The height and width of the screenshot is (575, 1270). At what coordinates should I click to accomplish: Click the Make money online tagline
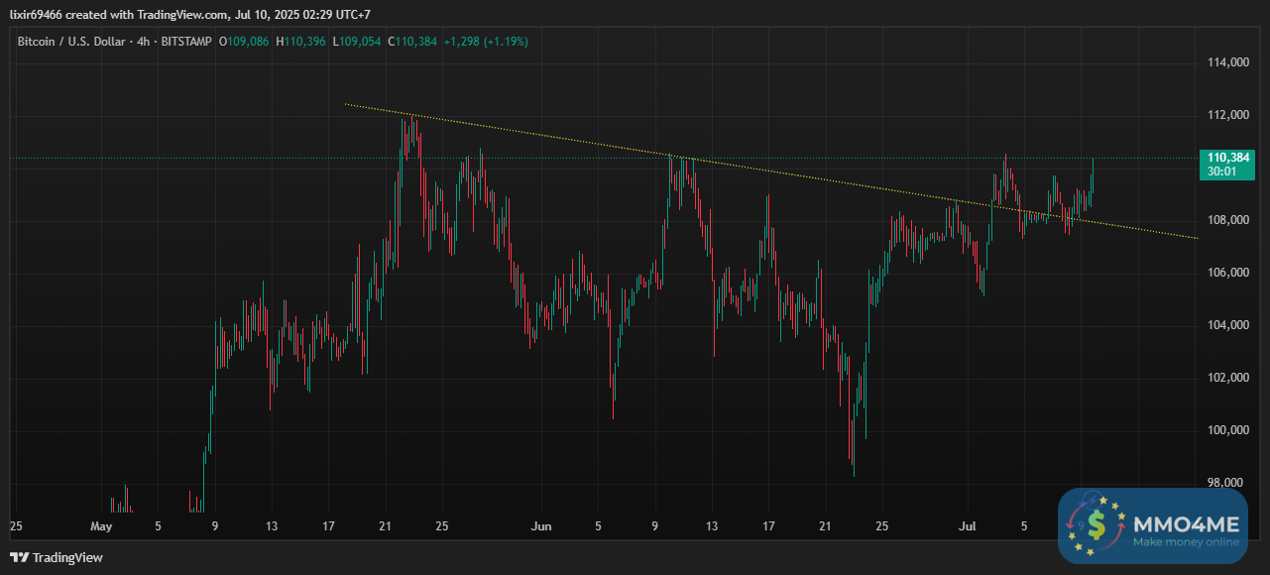point(1186,542)
